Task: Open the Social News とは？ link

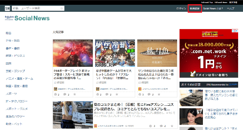Action: coord(213,8)
